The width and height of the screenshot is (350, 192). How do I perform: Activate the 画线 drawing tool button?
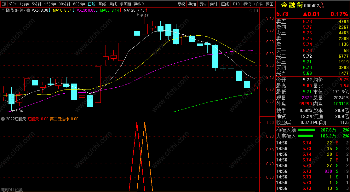(225, 4)
